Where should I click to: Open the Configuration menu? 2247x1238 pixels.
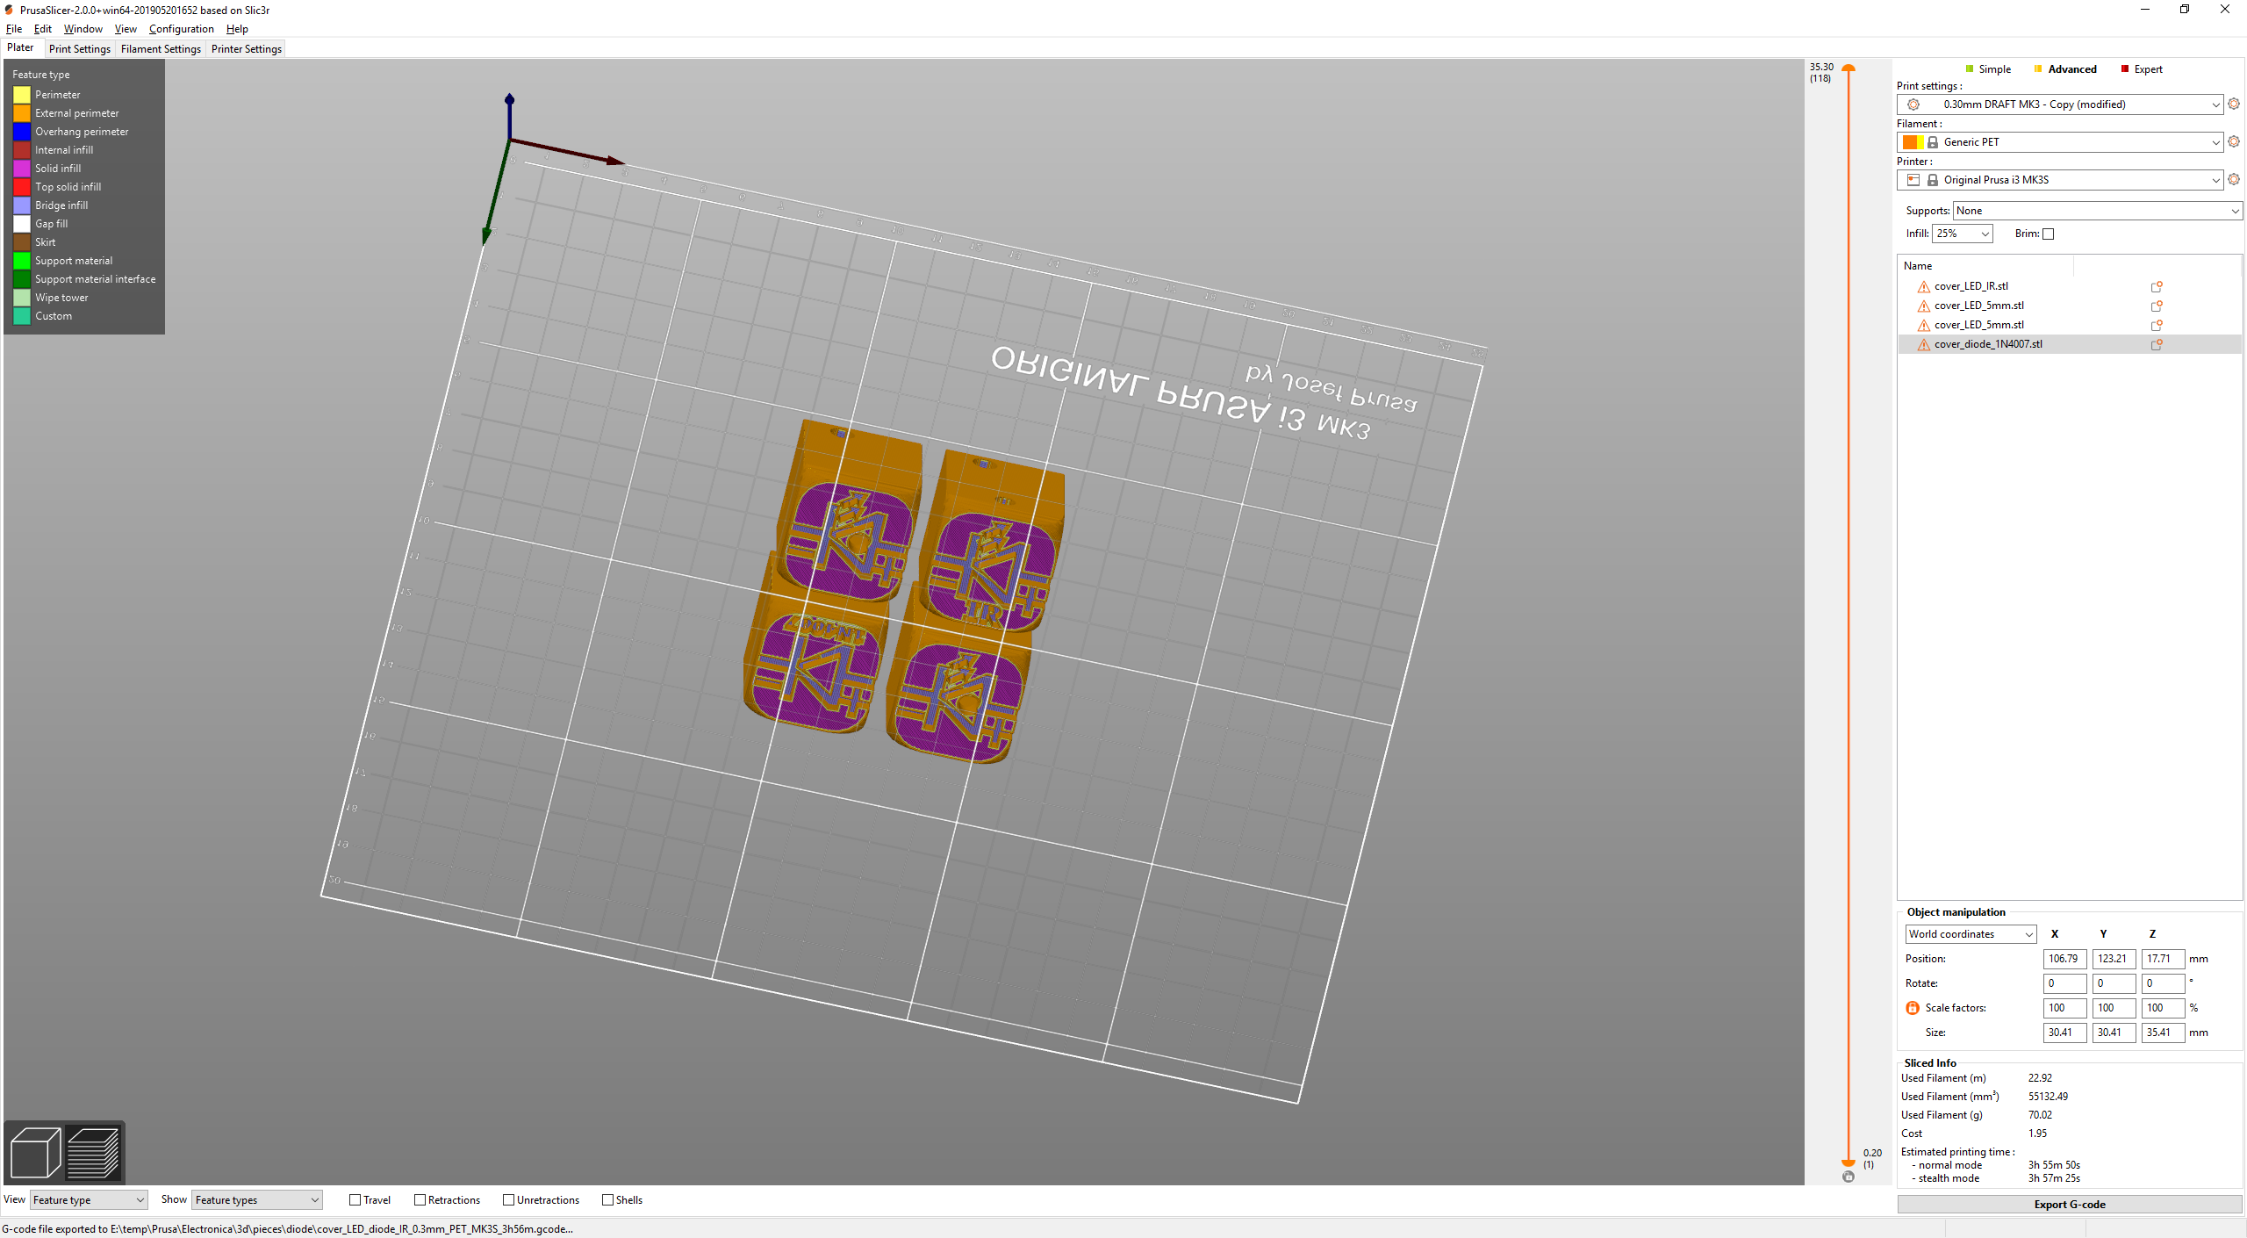[x=181, y=29]
